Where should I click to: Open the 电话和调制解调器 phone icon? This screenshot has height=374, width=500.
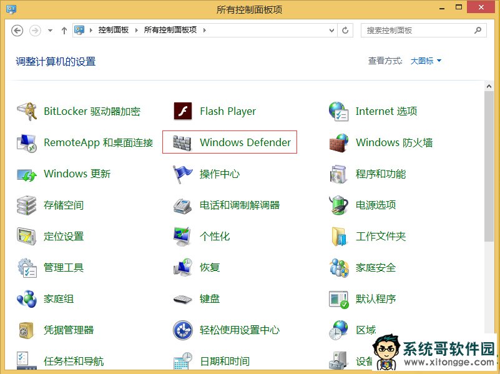pos(183,205)
